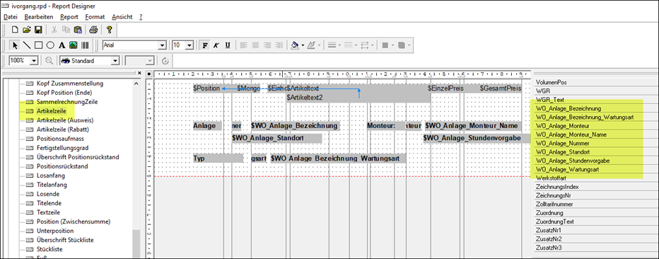This screenshot has height=259, width=659.
Task: Open the Datei menu
Action: click(x=11, y=17)
